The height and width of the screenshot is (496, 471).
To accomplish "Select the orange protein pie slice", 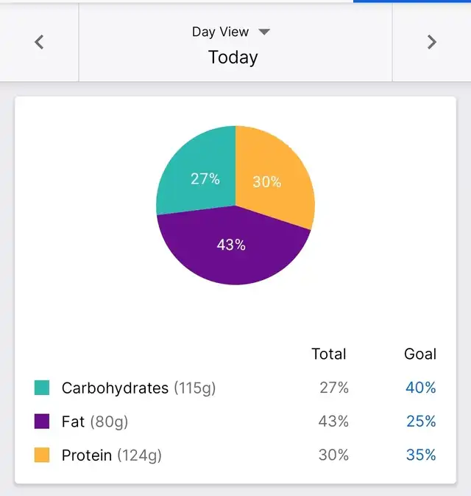I will [272, 177].
